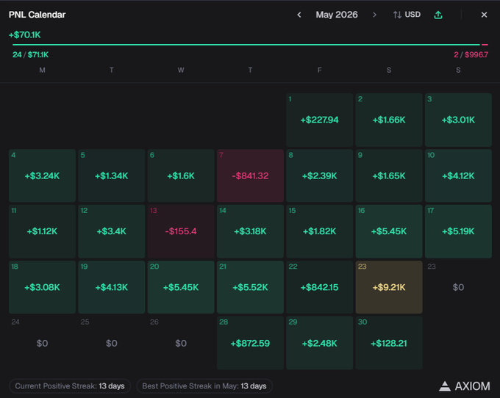This screenshot has height=398, width=500.
Task: Select red loss day -$155.4
Action: pyautogui.click(x=181, y=231)
